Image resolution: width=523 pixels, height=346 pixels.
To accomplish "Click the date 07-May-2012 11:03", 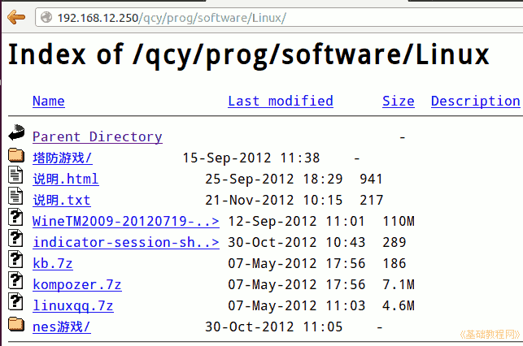I will coord(297,305).
